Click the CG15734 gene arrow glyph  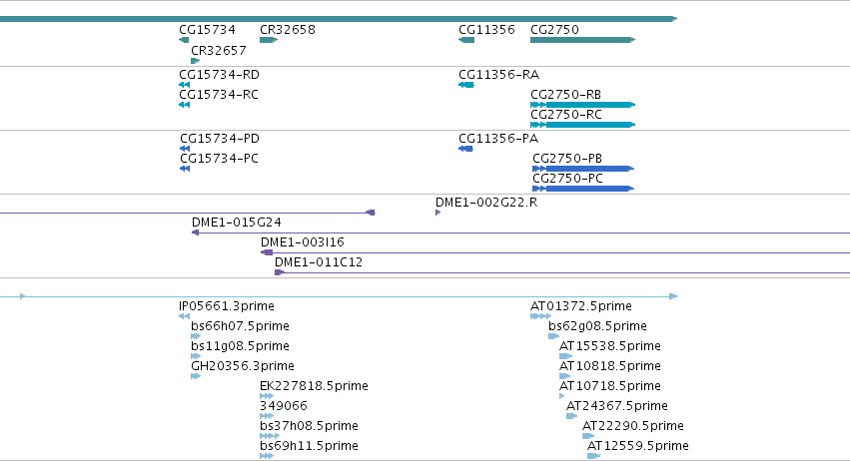pyautogui.click(x=184, y=40)
